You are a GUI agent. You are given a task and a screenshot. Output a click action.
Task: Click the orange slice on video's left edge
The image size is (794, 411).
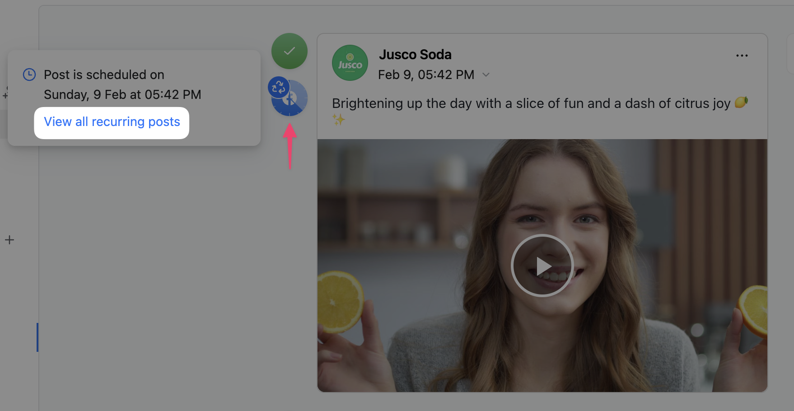click(x=339, y=301)
